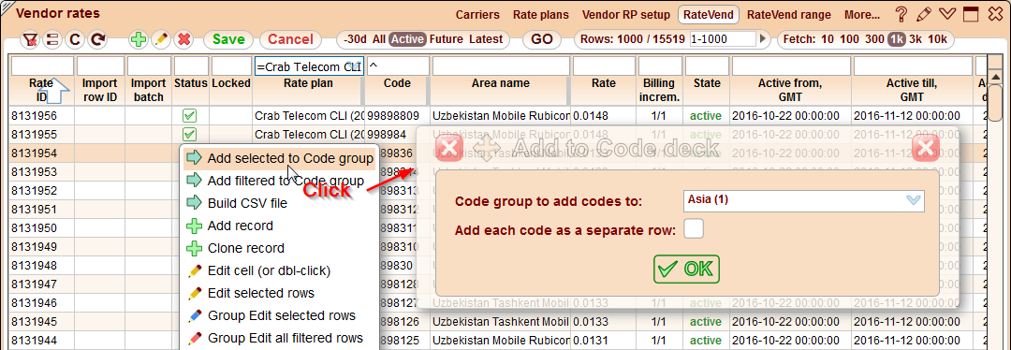1011x350 pixels.
Task: Click the dialog's left red X icon
Action: point(449,148)
